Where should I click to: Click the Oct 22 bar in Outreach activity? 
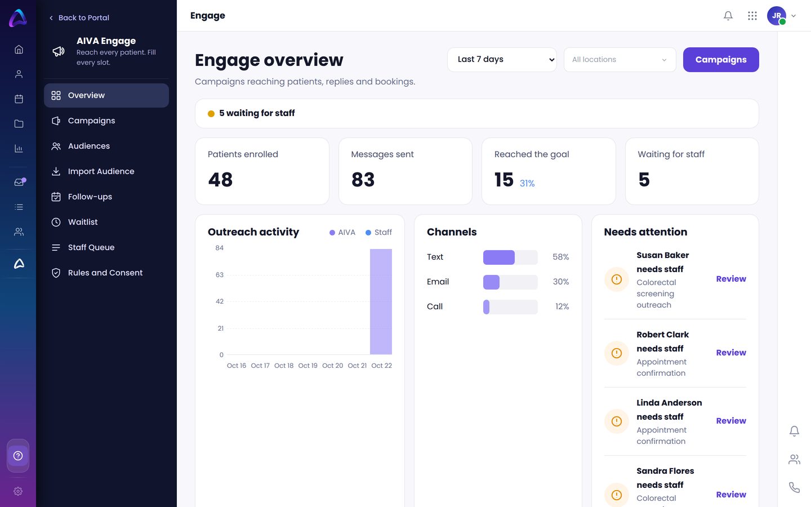[381, 301]
